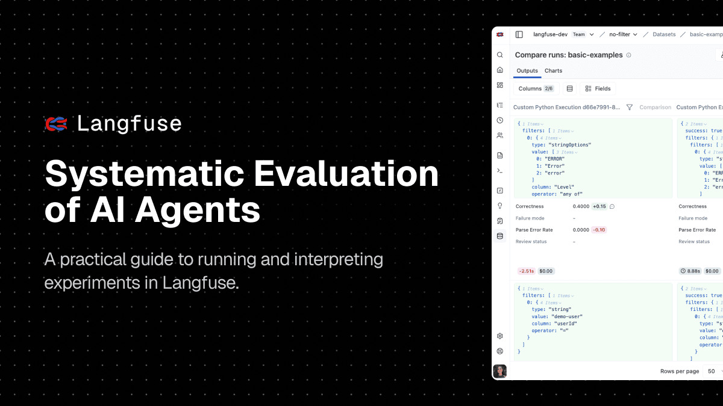
Task: Open Sessions via the clock icon
Action: (x=500, y=121)
